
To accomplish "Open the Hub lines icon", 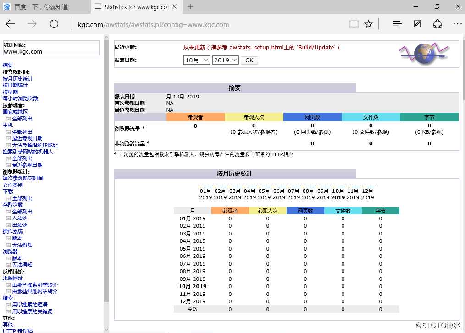I will (x=397, y=24).
